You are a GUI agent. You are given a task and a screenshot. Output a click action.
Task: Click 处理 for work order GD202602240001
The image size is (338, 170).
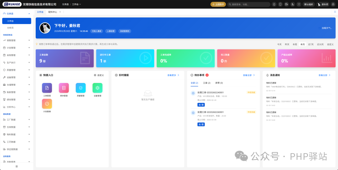(x=201, y=105)
